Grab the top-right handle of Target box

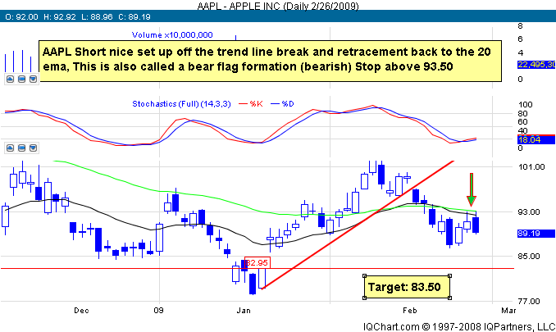(450, 275)
